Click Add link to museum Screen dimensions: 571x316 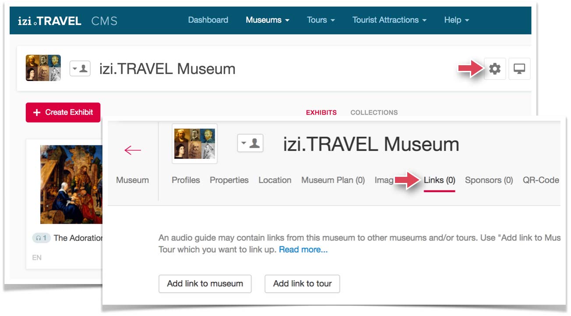(x=205, y=284)
